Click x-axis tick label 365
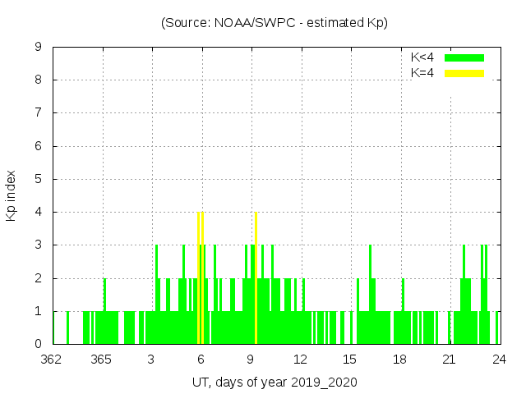This screenshot has width=526, height=394. pyautogui.click(x=101, y=359)
